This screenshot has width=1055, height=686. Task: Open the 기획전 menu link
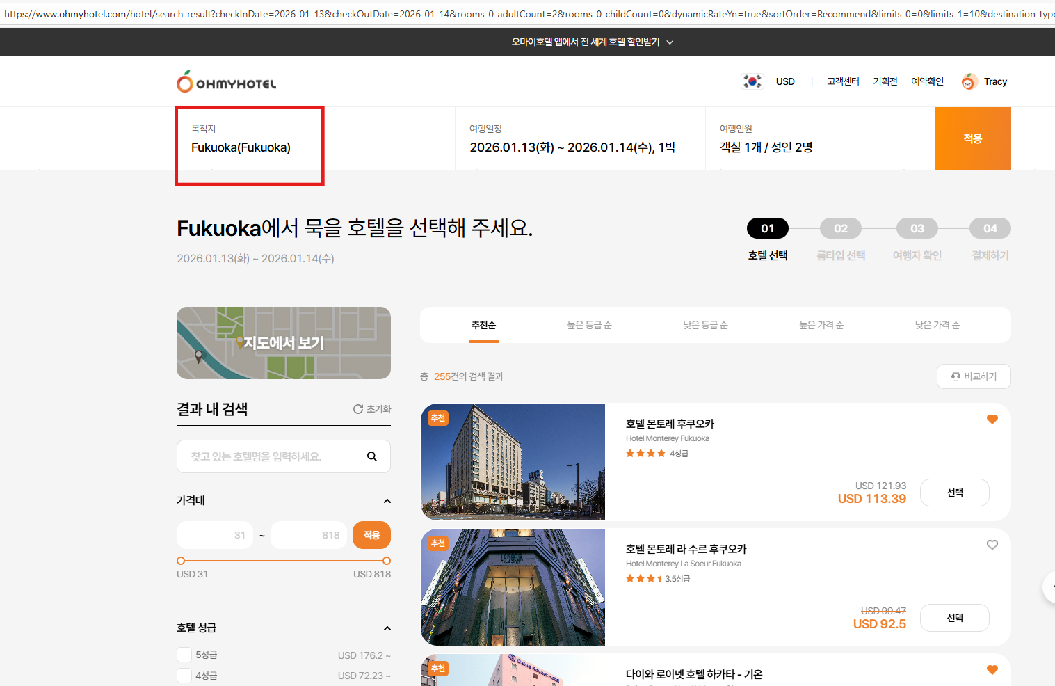click(x=885, y=81)
